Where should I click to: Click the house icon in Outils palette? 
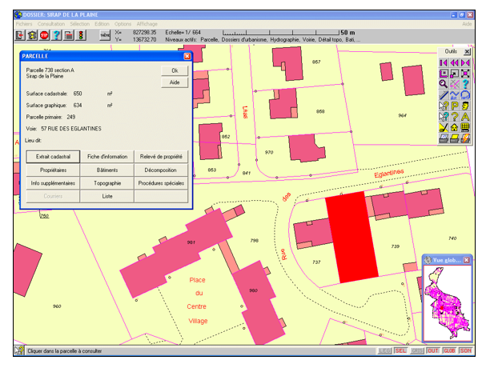454,128
